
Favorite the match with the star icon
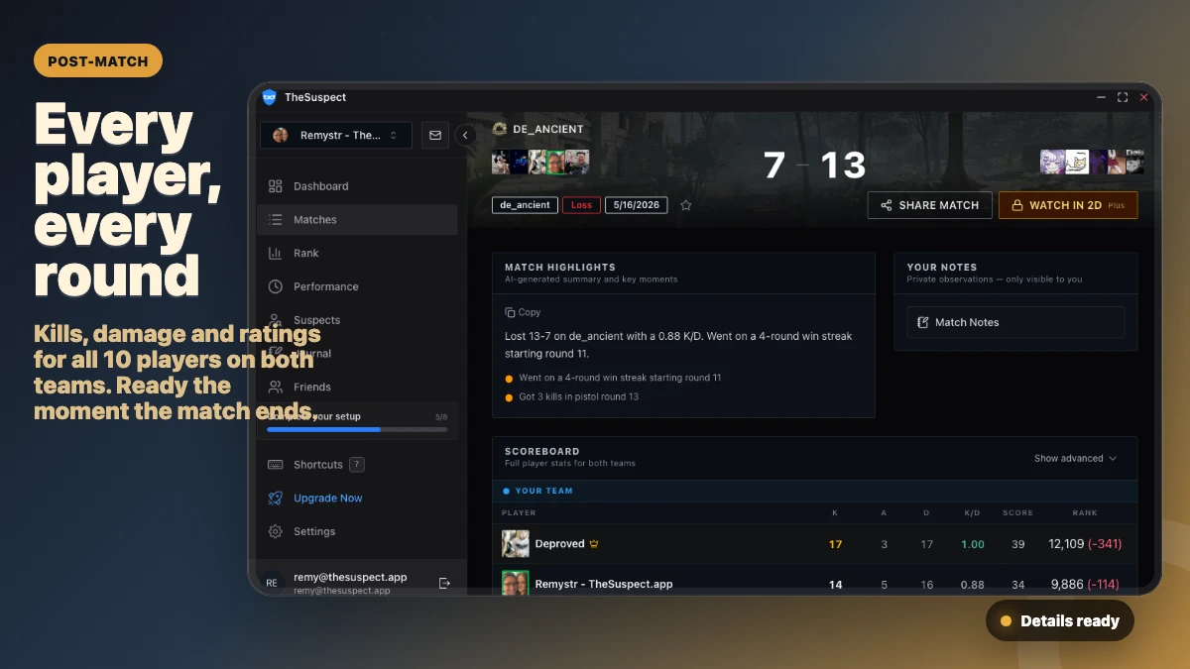click(x=685, y=205)
